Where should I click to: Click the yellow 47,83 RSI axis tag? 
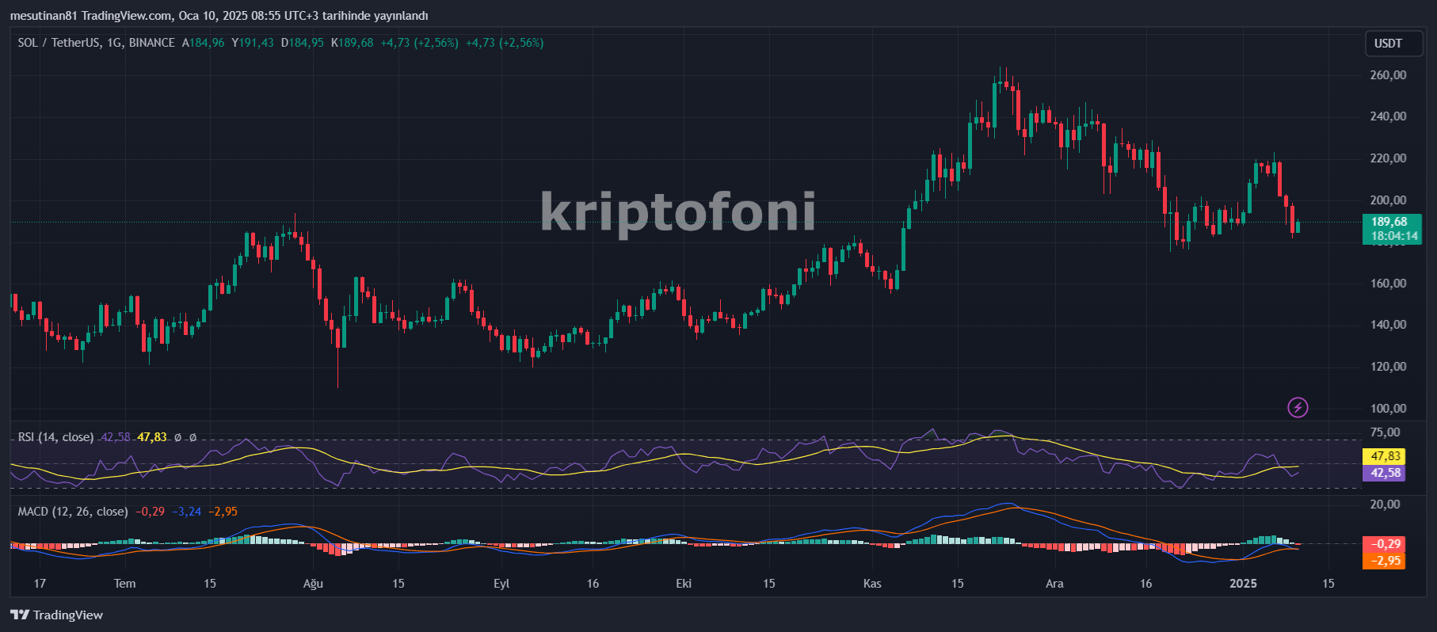(1385, 456)
